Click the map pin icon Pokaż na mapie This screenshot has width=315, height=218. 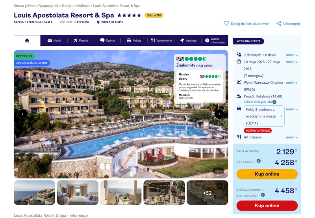click(98, 22)
